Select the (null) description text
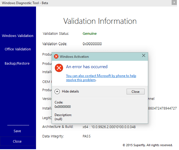The image size is (179, 150). 58,119
